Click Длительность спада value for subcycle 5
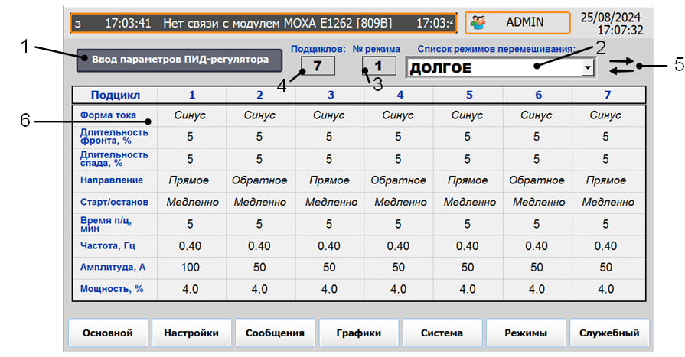Viewport: 685px width, 357px height. tap(468, 159)
